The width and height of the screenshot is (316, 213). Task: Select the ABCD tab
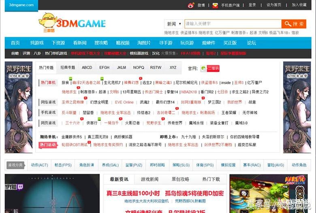[x=87, y=68]
